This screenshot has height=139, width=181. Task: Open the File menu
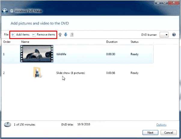pos(6,35)
